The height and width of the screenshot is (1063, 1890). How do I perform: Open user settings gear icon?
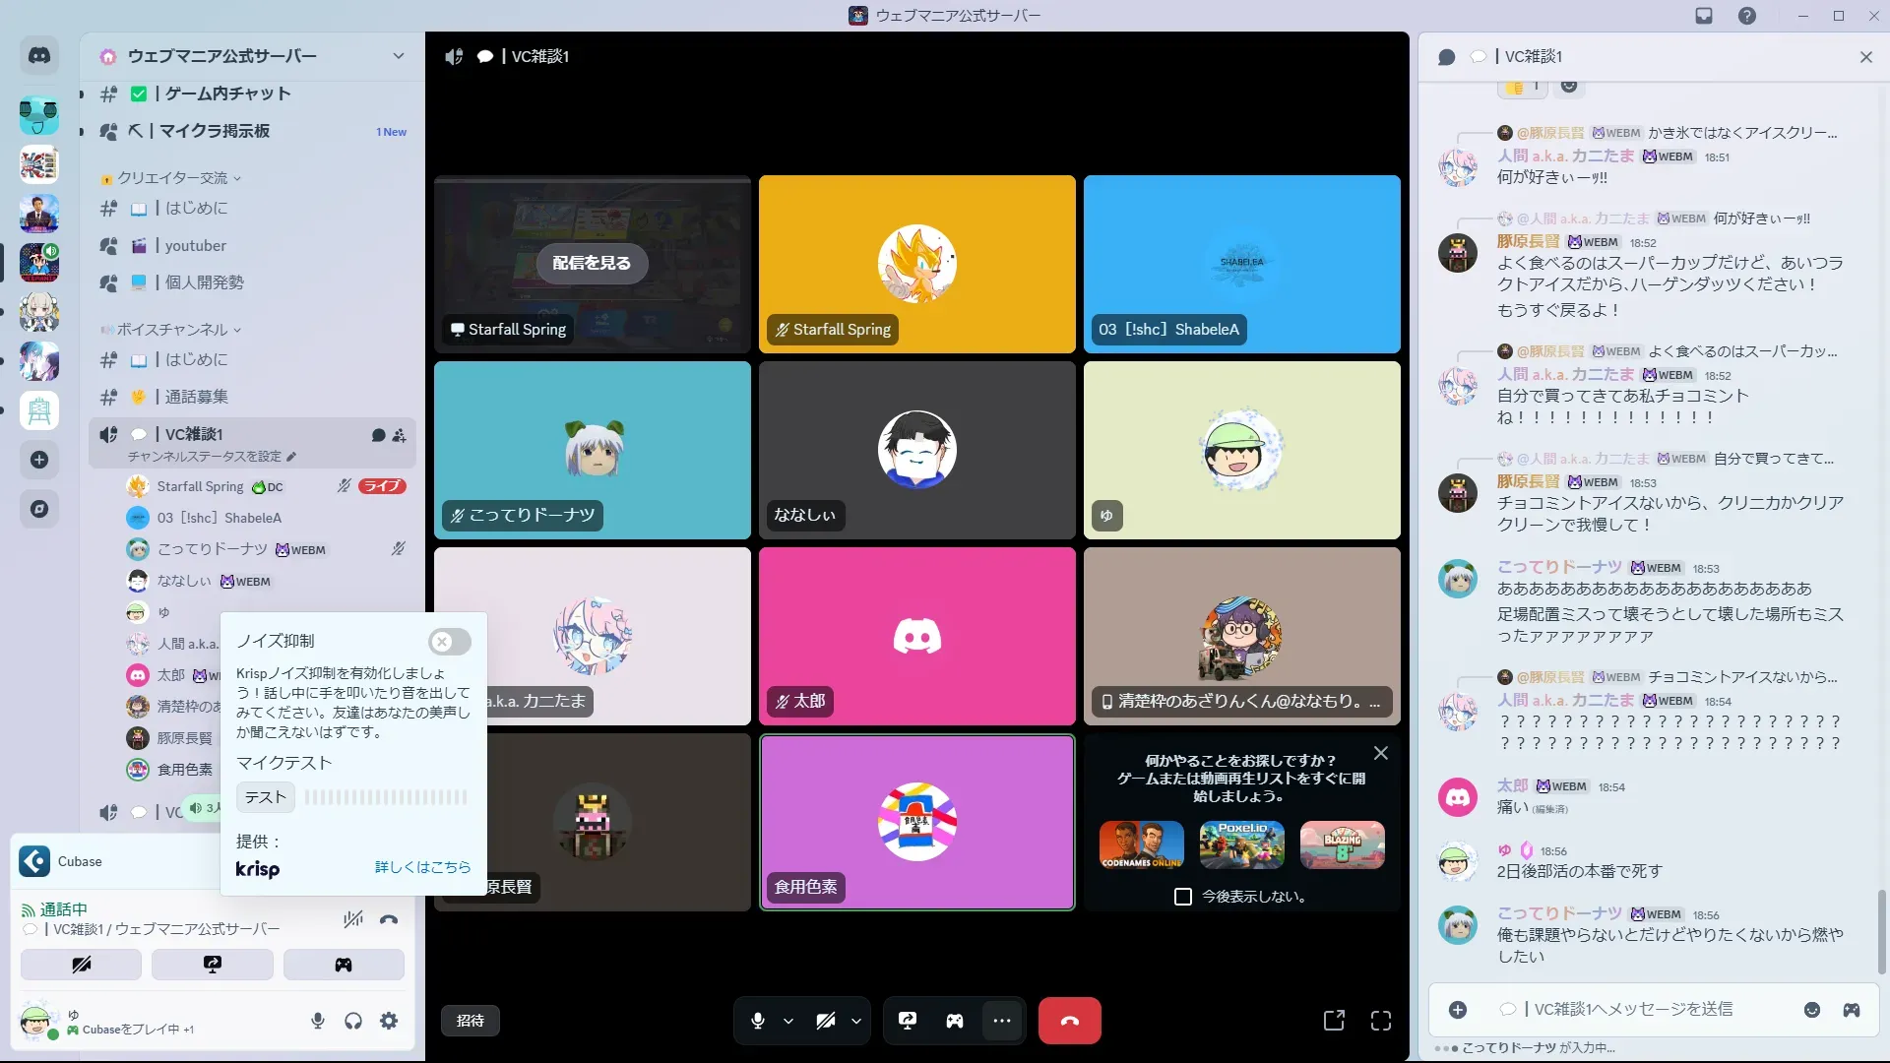(x=389, y=1021)
